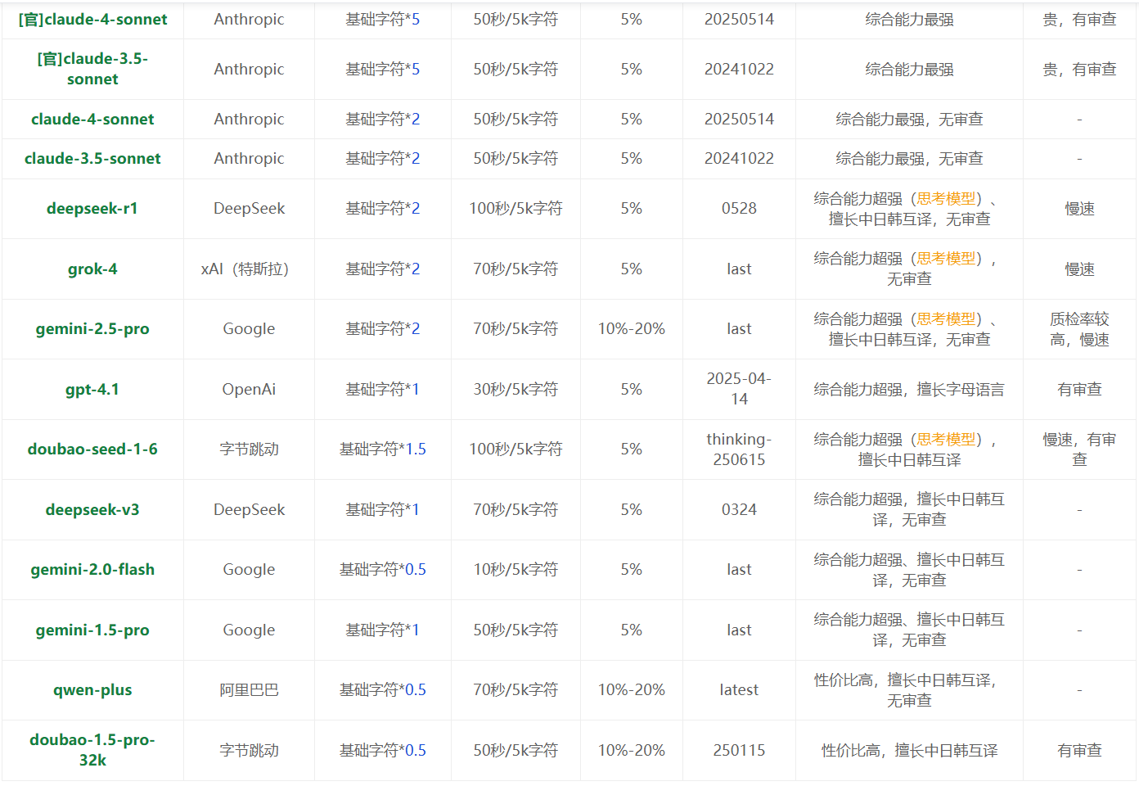Click the 基础字符*1.5 price cell
Image resolution: width=1139 pixels, height=786 pixels.
coord(383,449)
